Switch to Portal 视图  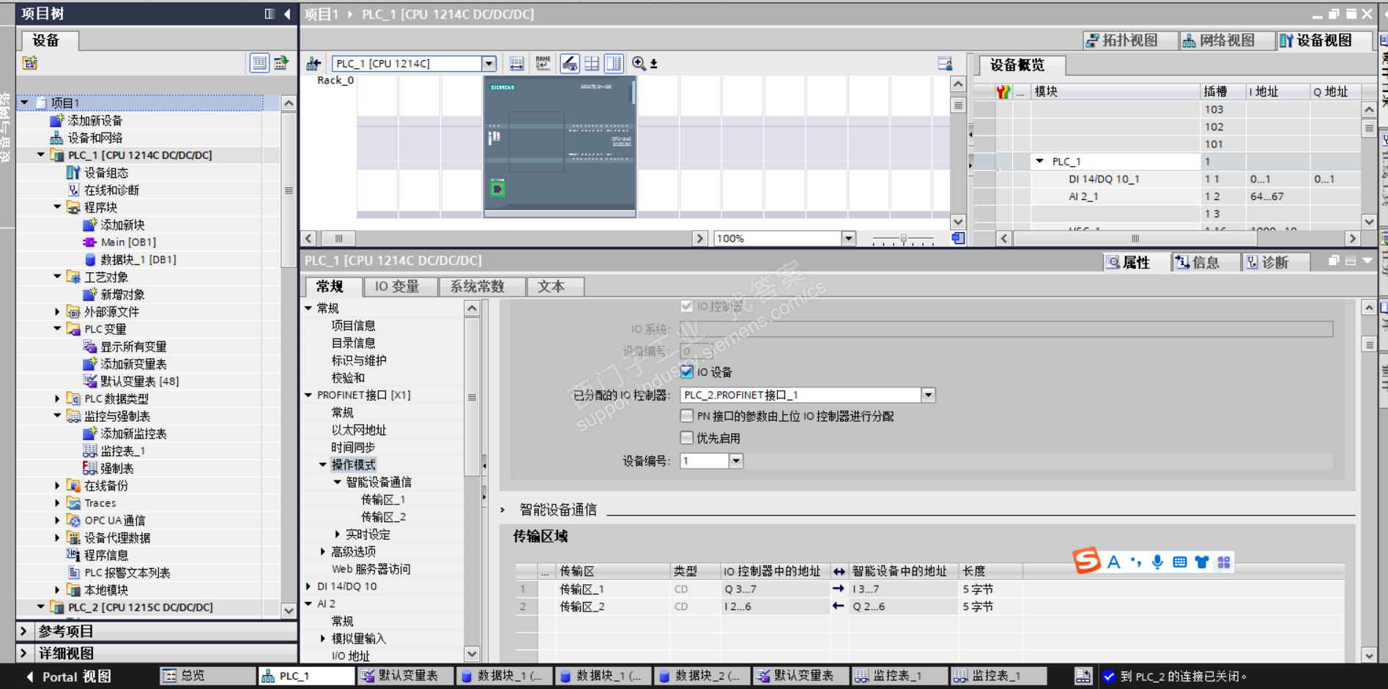pyautogui.click(x=70, y=677)
